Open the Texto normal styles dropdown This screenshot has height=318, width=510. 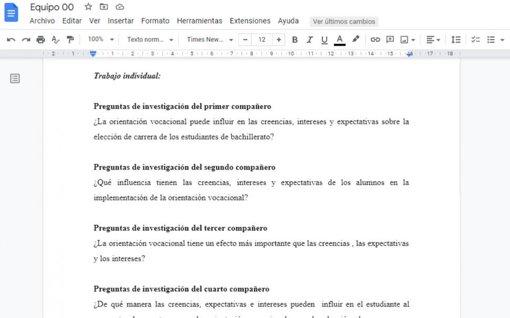click(x=149, y=39)
